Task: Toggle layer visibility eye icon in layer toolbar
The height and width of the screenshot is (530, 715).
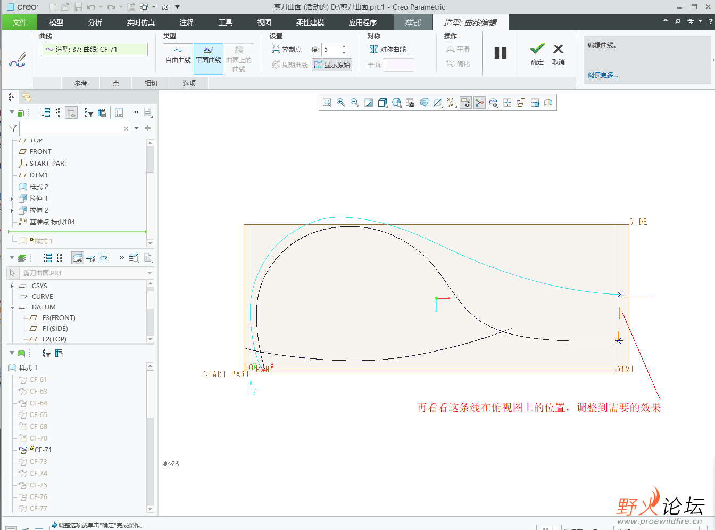Action: [78, 258]
